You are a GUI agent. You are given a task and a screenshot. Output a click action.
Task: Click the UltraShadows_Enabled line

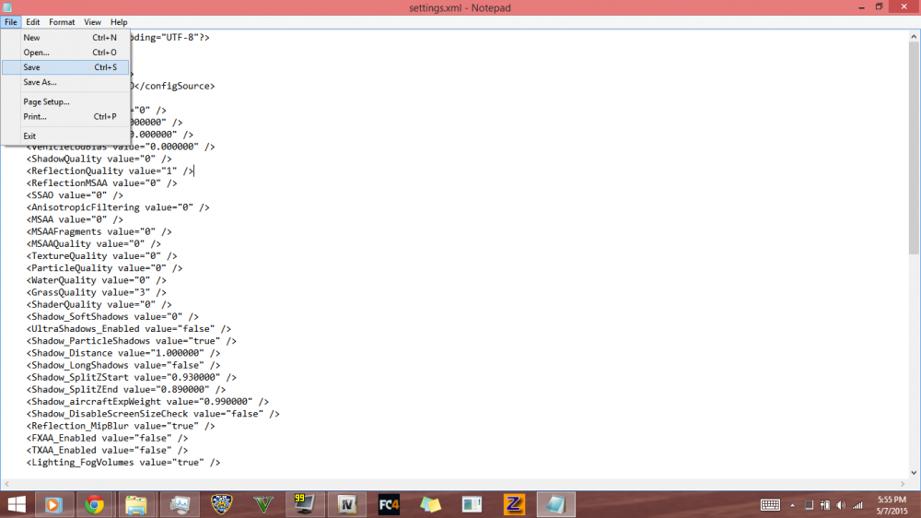coord(128,329)
